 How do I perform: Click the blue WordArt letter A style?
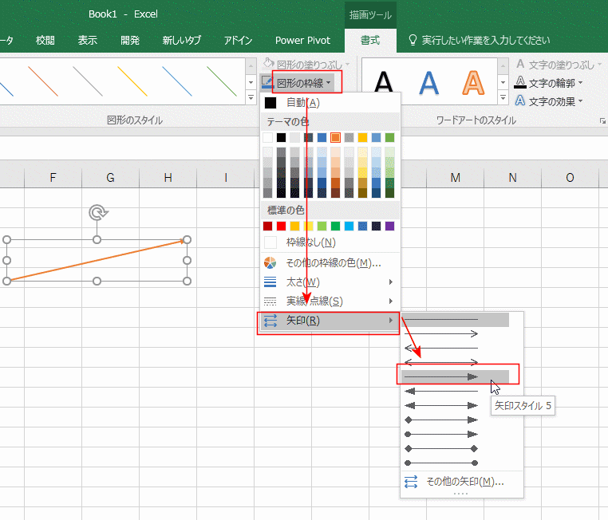429,82
